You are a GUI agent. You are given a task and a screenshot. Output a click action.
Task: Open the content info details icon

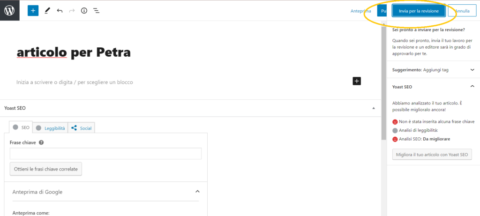(84, 11)
